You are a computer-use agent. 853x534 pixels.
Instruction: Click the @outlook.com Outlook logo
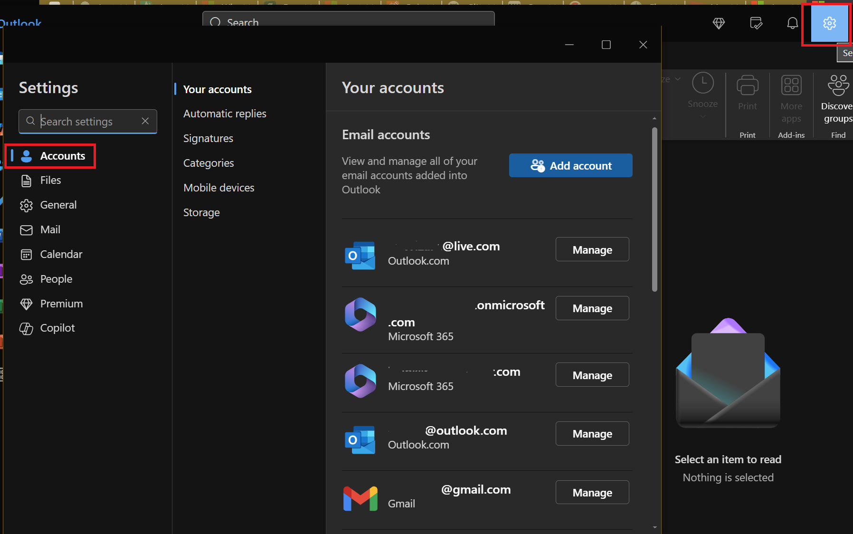tap(360, 439)
